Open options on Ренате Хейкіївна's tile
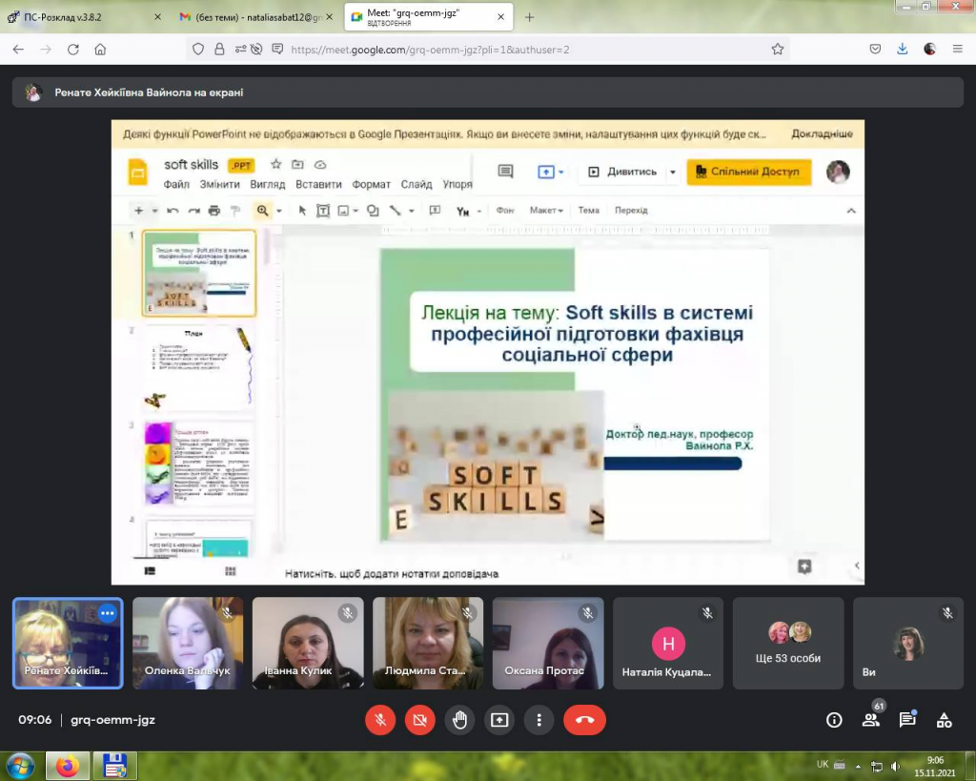This screenshot has width=976, height=781. point(108,614)
